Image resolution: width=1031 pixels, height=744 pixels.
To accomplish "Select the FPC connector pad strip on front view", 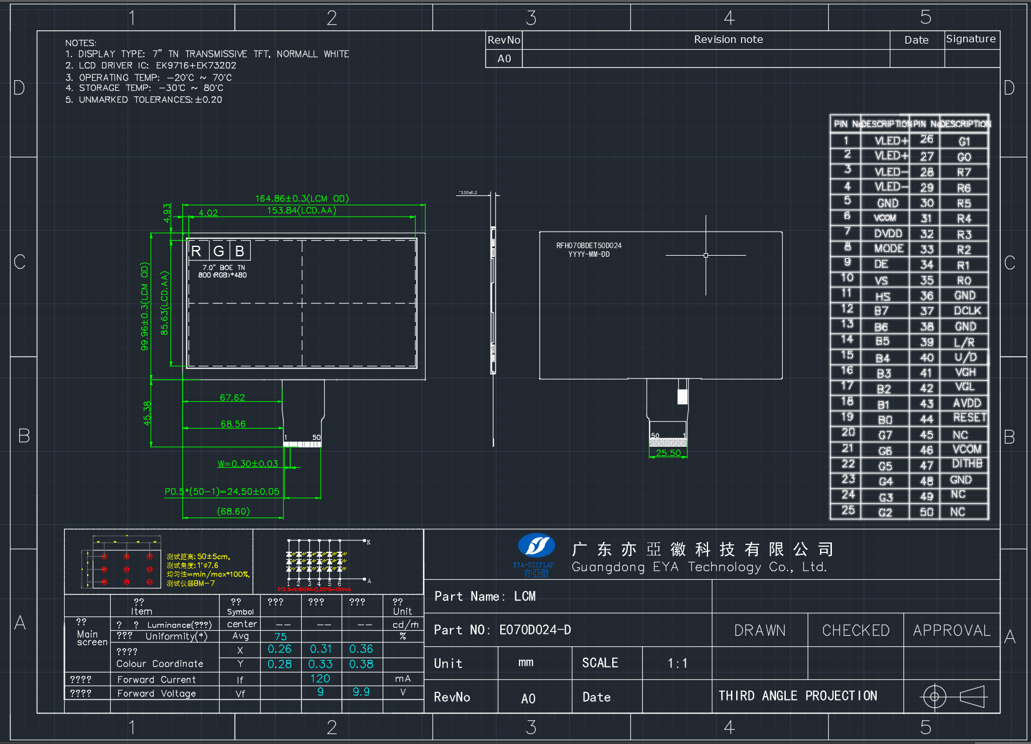I will (x=302, y=444).
